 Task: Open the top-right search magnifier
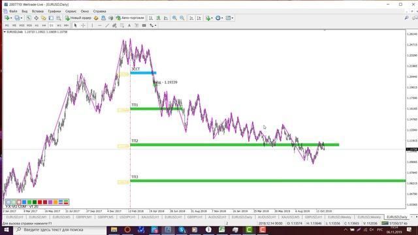point(406,18)
